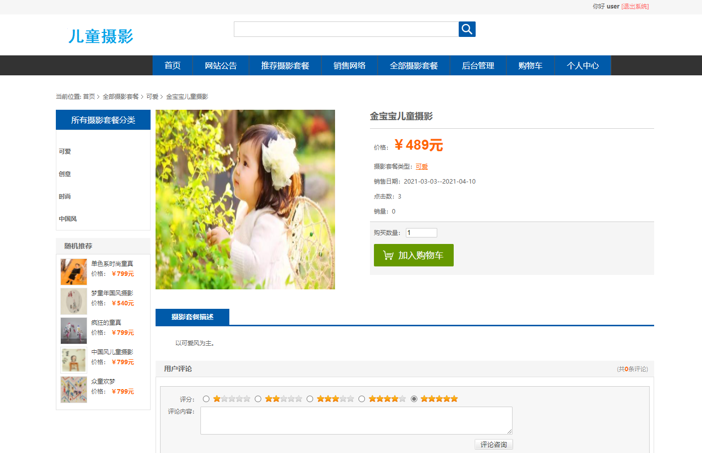Click the 疯狂的童真 recommendation title

click(106, 323)
